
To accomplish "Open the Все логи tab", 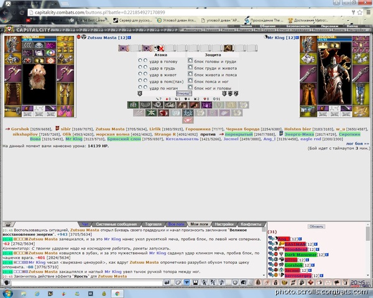I will point(177,224).
